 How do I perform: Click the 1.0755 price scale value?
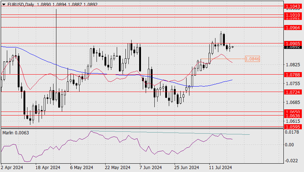(x=293, y=84)
